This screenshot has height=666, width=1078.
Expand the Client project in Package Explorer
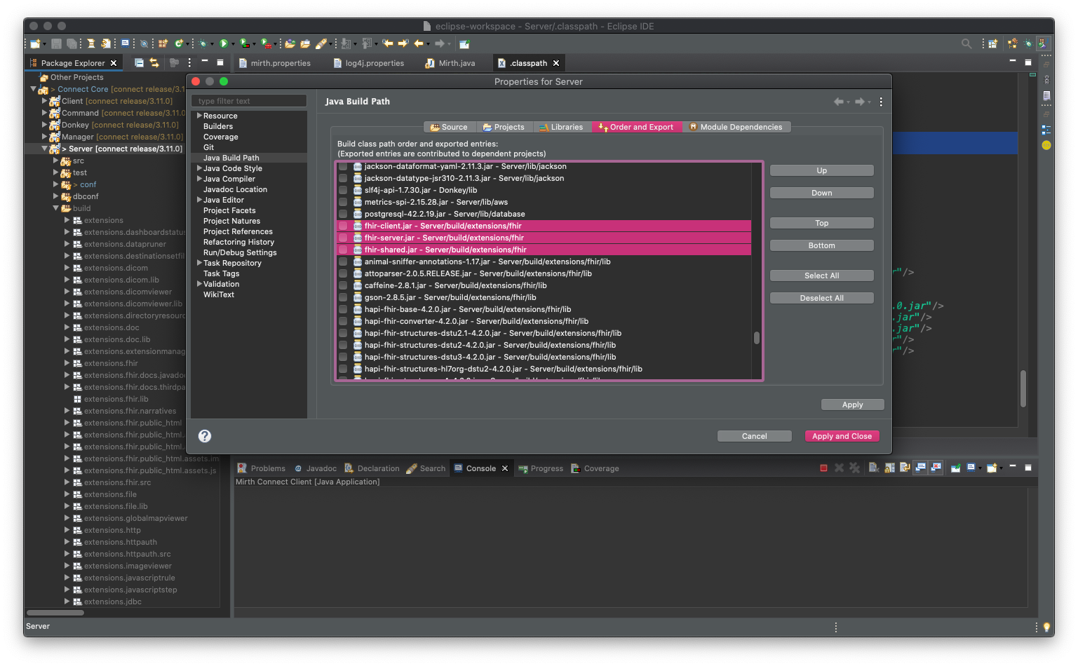click(x=44, y=101)
